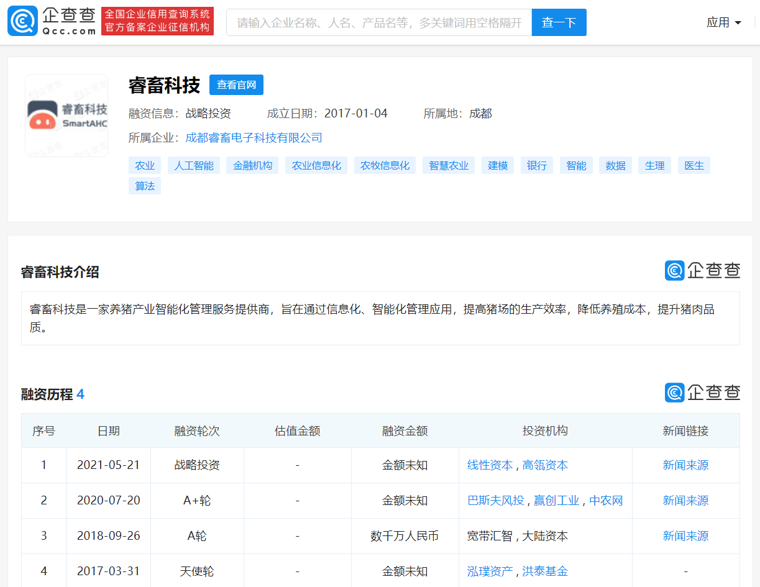Click the 融资轮次 column header
Screen dimensions: 760x587
197,430
